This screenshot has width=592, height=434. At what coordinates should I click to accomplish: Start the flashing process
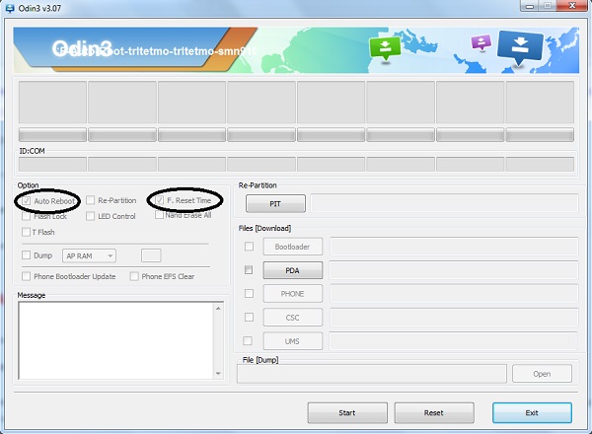347,413
